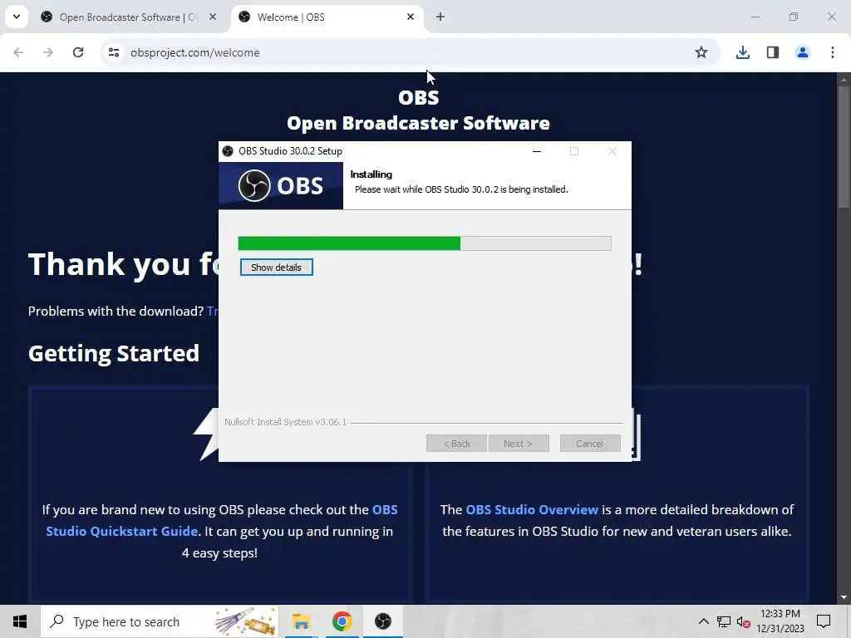Click the OBS logo in installer header
Screen dimensions: 851x638
(281, 185)
